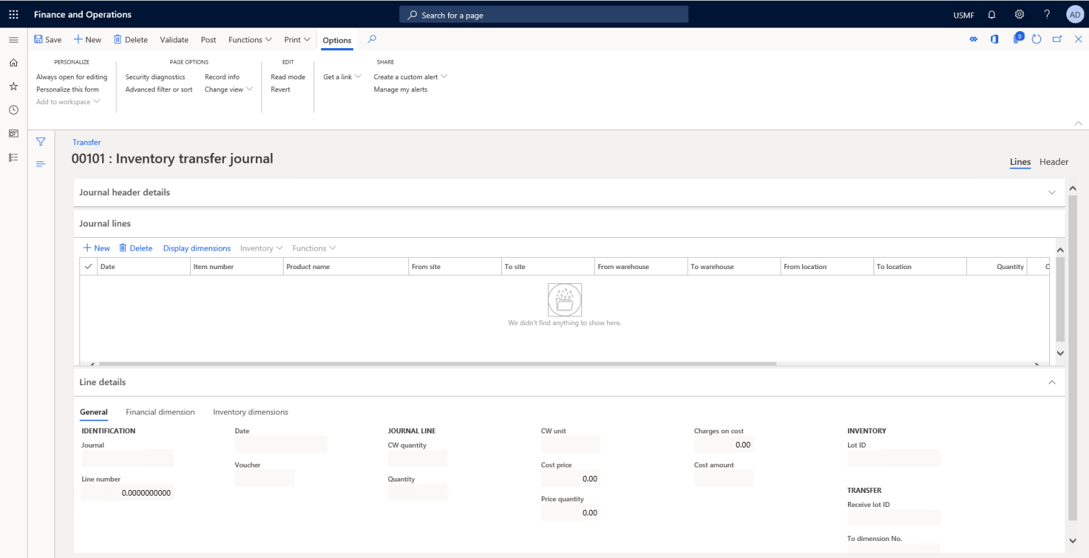Refresh the page using the circular arrow icon
The width and height of the screenshot is (1089, 558).
click(1036, 39)
